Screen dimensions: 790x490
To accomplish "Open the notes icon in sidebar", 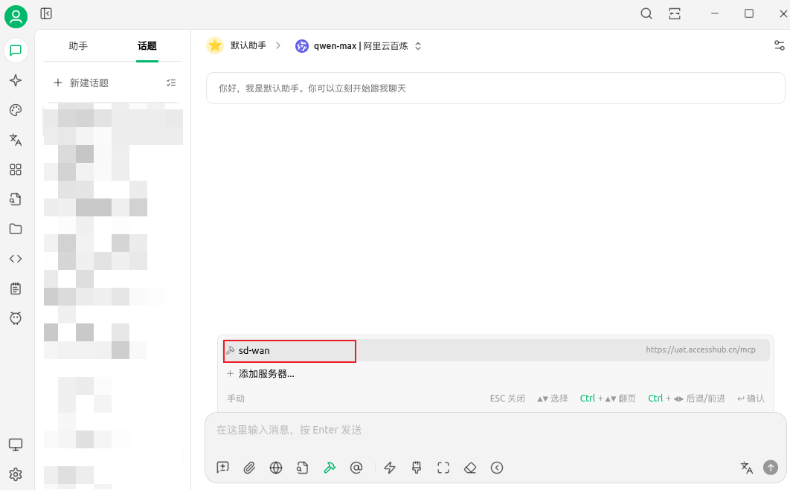I will tap(16, 288).
